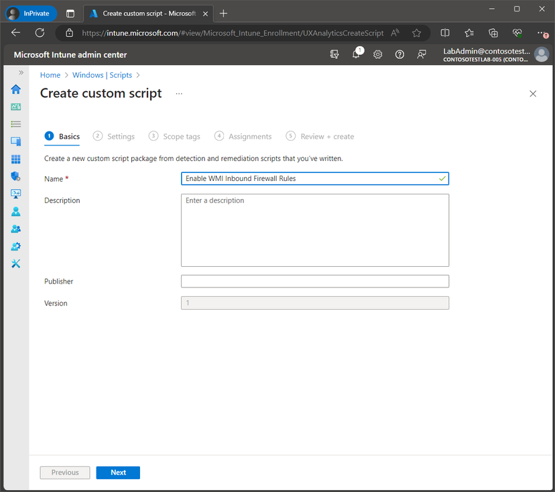This screenshot has width=555, height=492.
Task: Click the InPrivate profile badge
Action: click(31, 13)
